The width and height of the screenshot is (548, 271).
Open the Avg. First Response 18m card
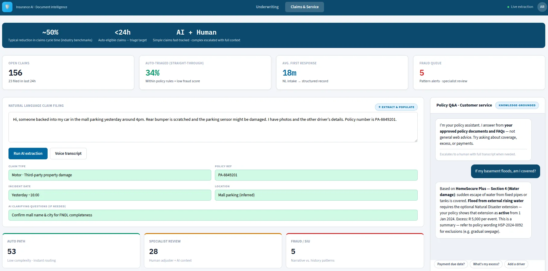pos(342,73)
